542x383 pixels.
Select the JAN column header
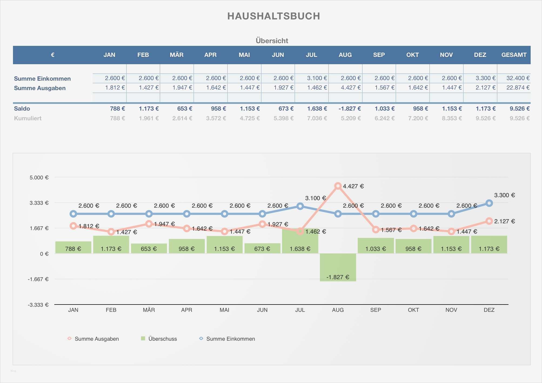[x=109, y=55]
